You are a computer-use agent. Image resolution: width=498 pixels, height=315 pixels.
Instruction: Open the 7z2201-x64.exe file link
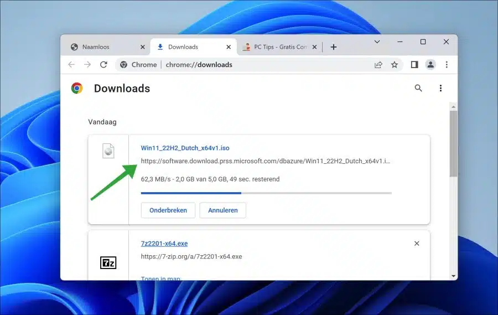pyautogui.click(x=164, y=244)
